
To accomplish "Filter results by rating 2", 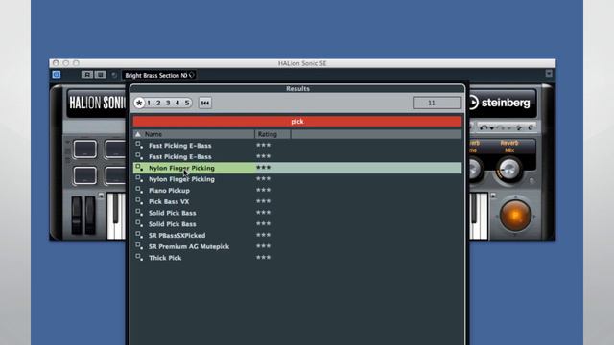I will pos(158,103).
